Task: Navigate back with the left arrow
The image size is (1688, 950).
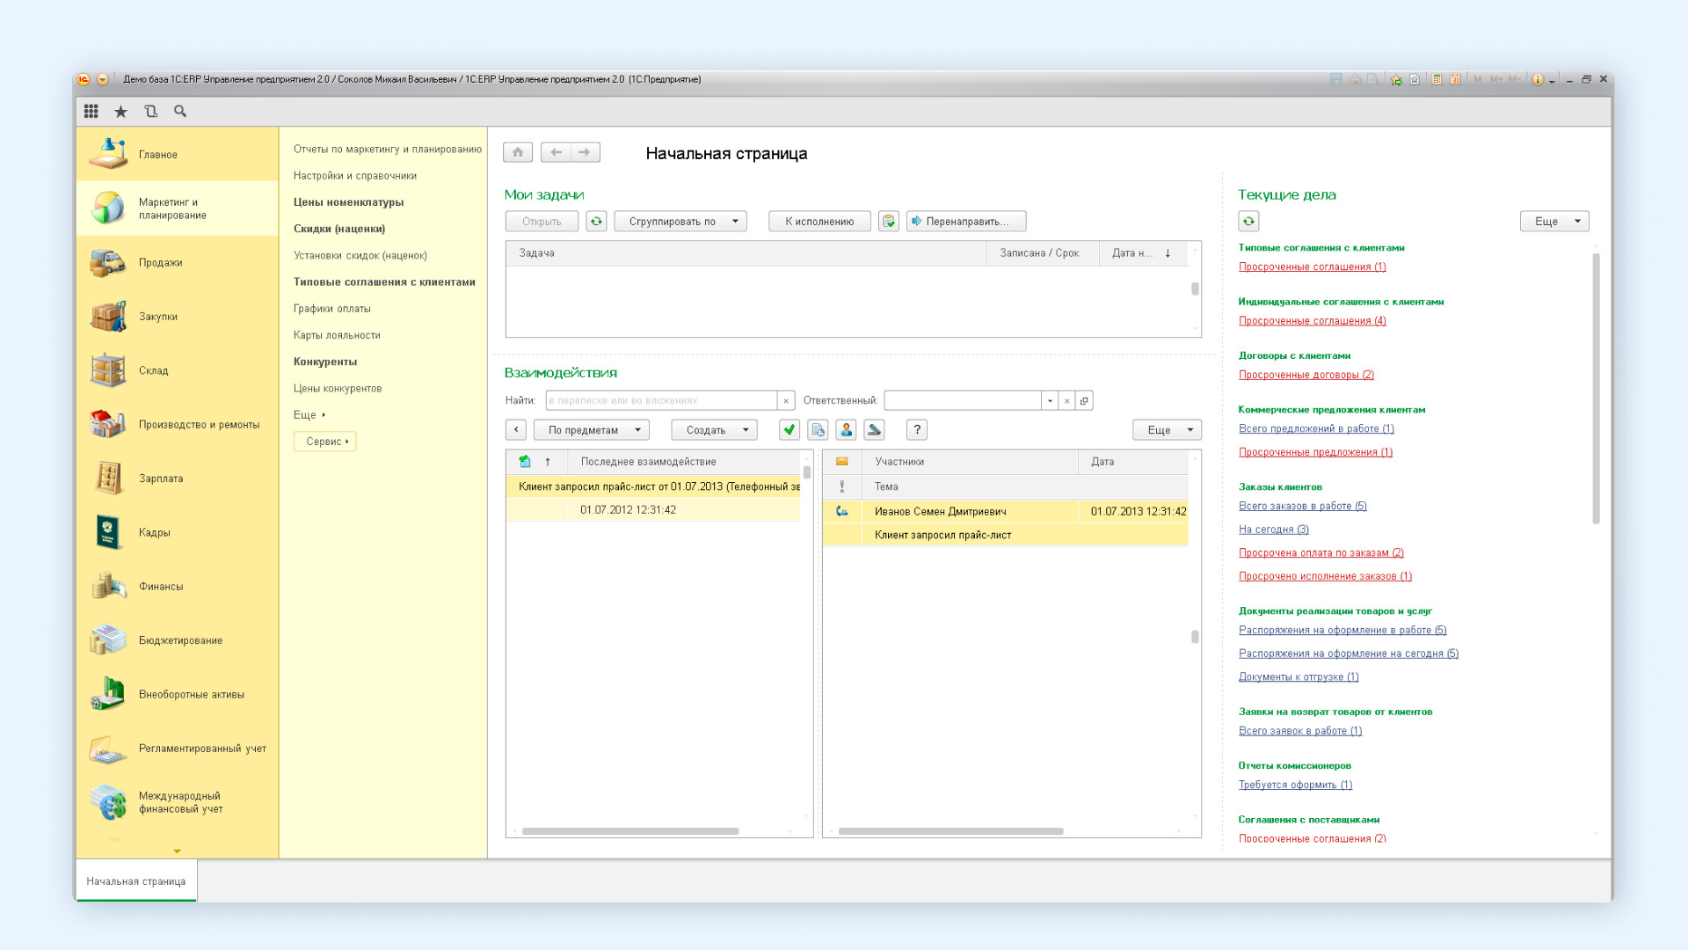Action: 556,152
